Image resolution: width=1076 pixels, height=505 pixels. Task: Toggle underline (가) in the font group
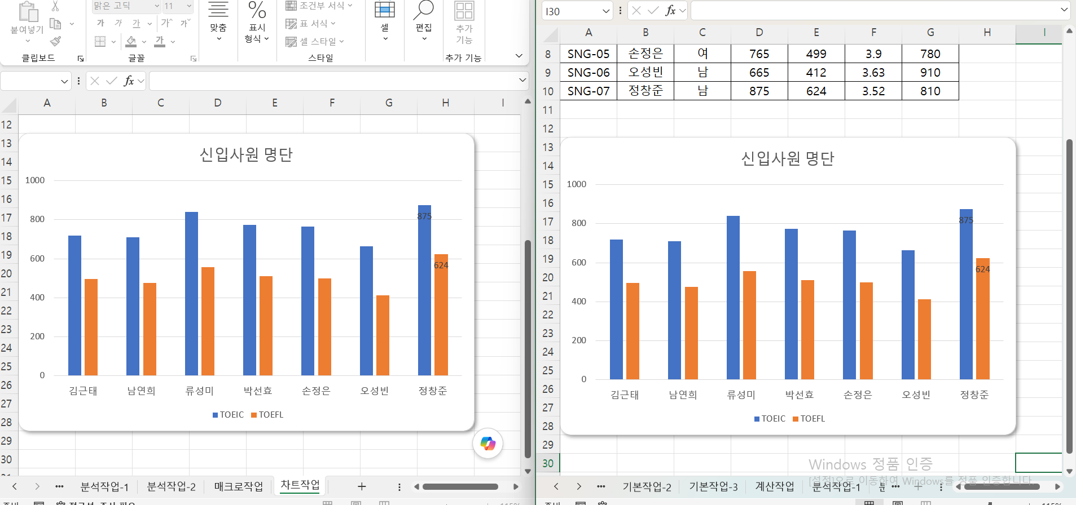pyautogui.click(x=136, y=23)
